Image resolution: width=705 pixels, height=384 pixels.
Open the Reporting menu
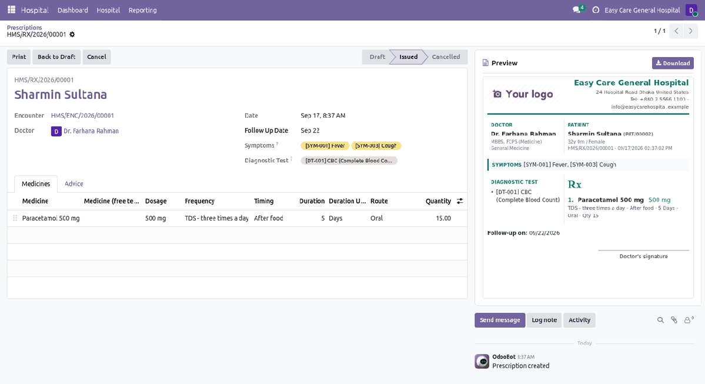tap(142, 10)
